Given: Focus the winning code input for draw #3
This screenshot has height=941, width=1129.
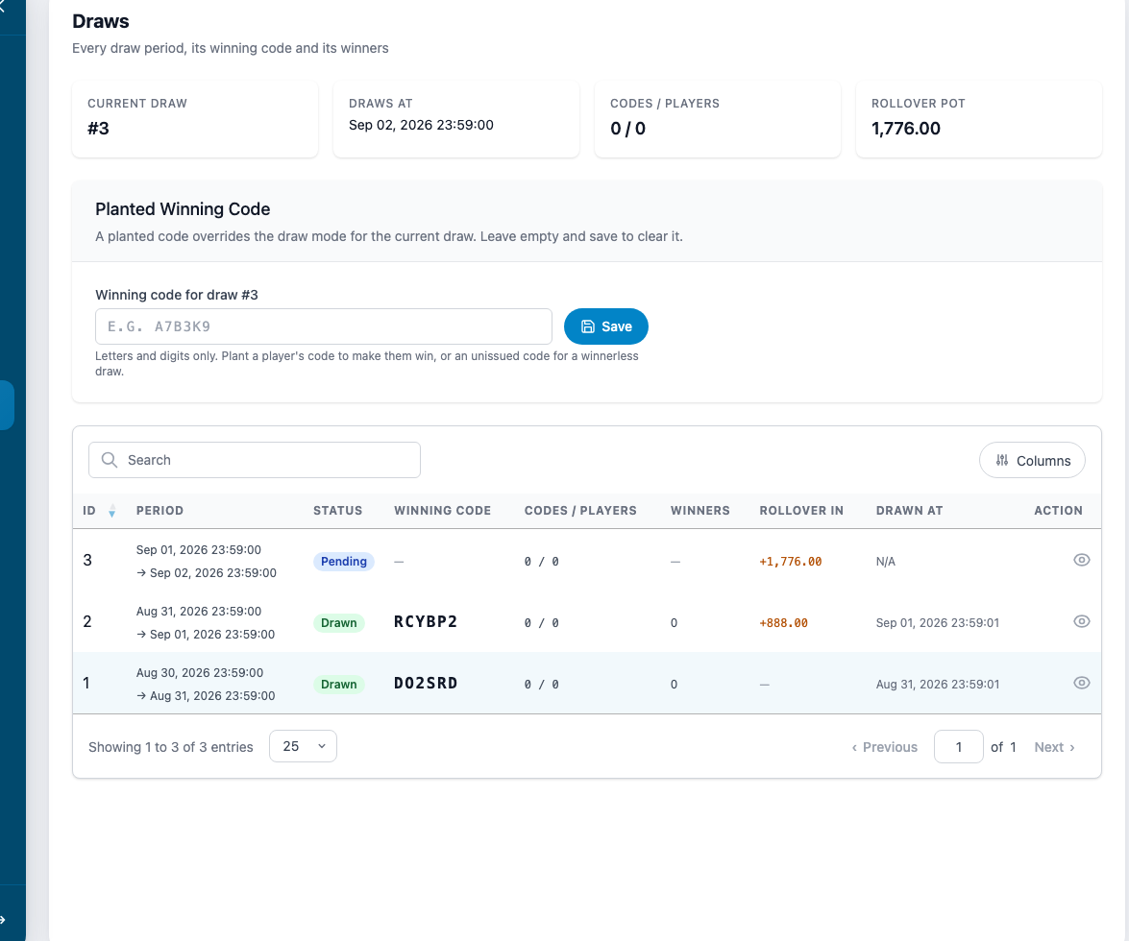Looking at the screenshot, I should [x=323, y=326].
